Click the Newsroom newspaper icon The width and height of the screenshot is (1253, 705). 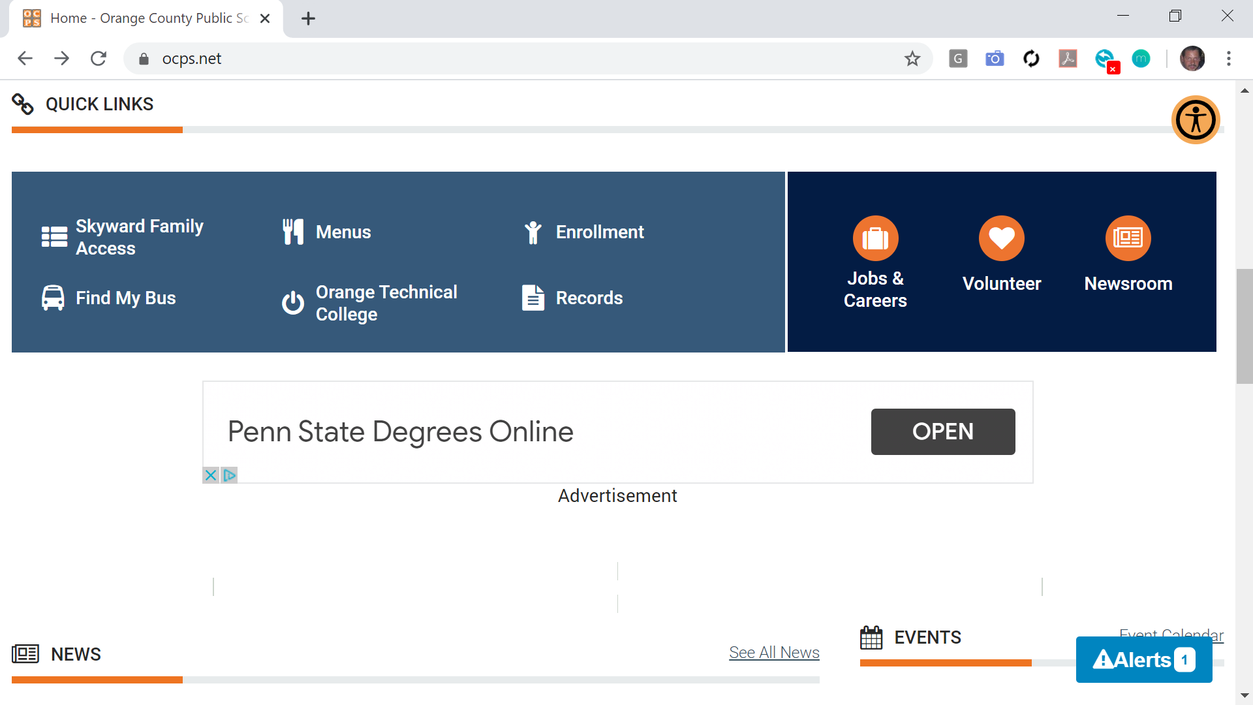click(1128, 238)
